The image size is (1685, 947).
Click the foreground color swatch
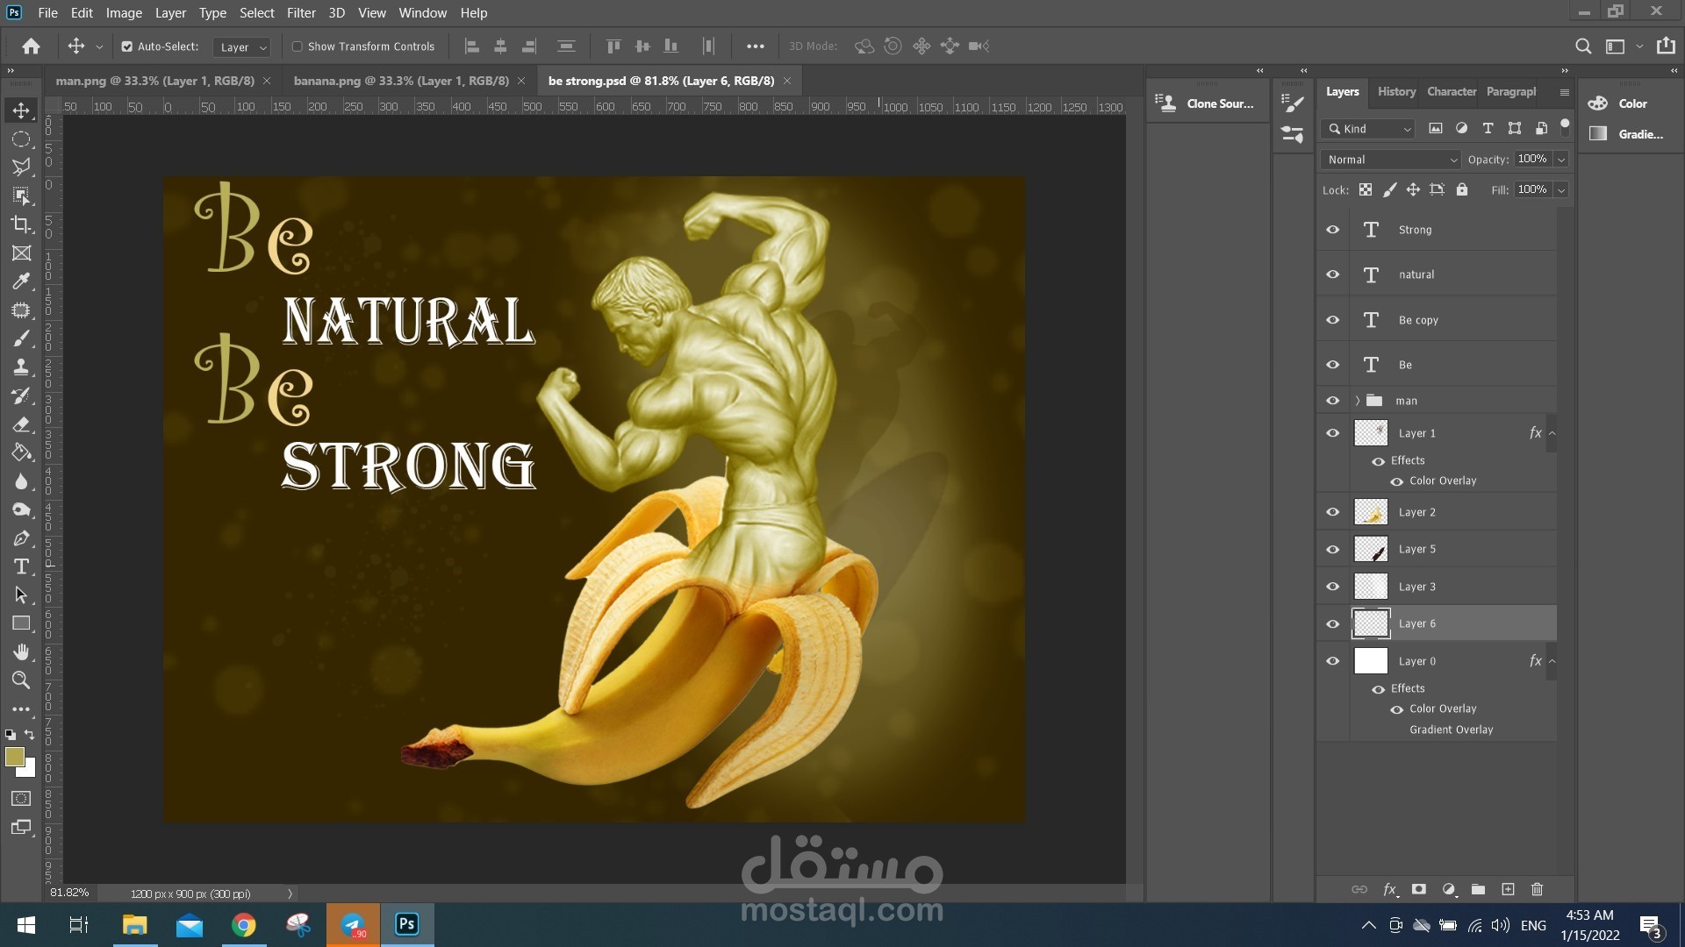(x=14, y=758)
